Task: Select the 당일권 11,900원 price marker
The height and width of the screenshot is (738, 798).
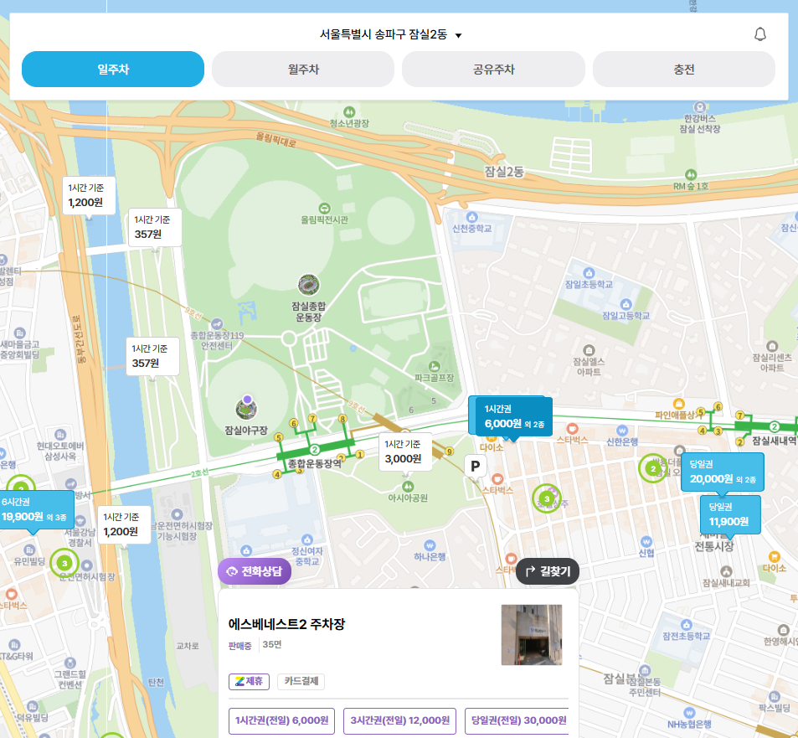Action: tap(730, 514)
